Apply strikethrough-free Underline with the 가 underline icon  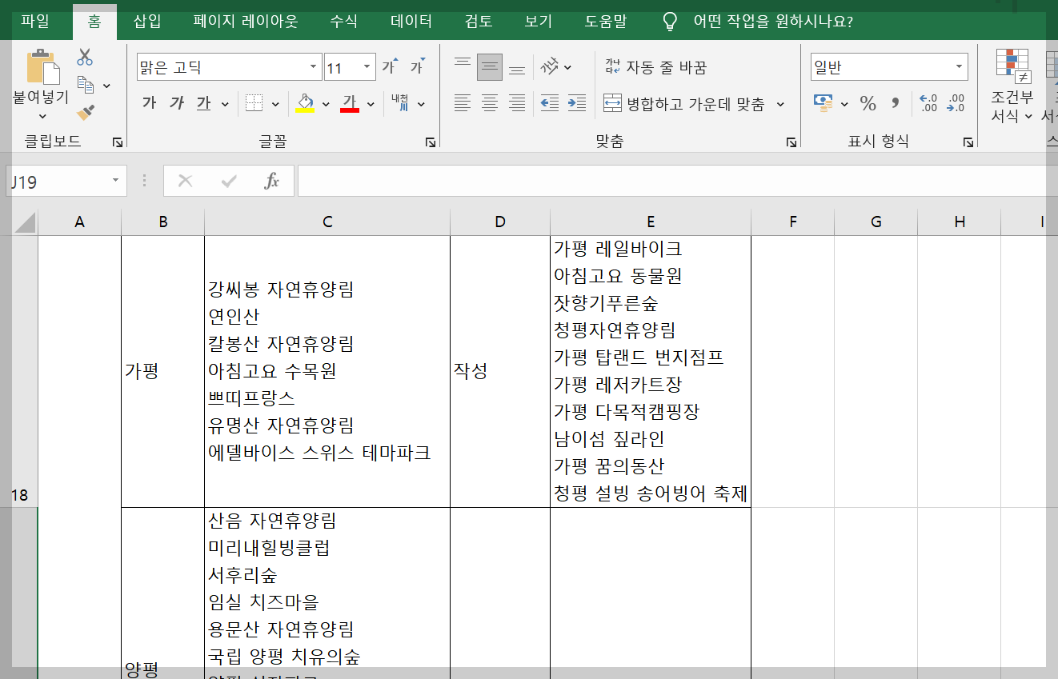pyautogui.click(x=202, y=103)
